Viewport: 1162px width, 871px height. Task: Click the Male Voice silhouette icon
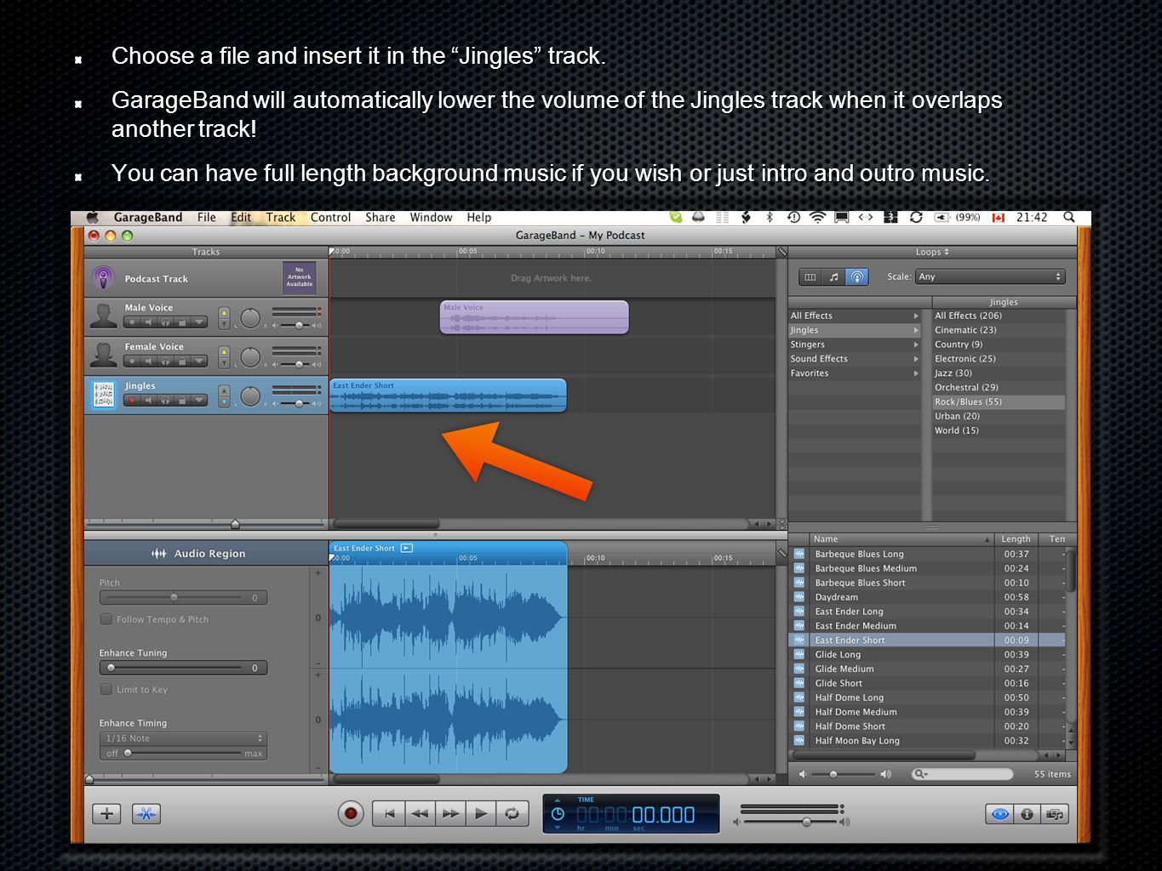click(104, 316)
